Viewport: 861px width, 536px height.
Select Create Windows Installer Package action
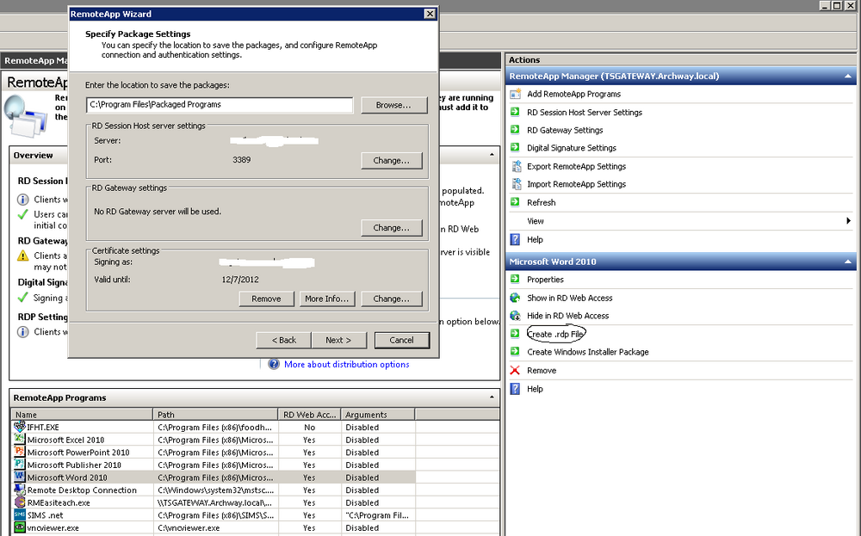coord(588,352)
